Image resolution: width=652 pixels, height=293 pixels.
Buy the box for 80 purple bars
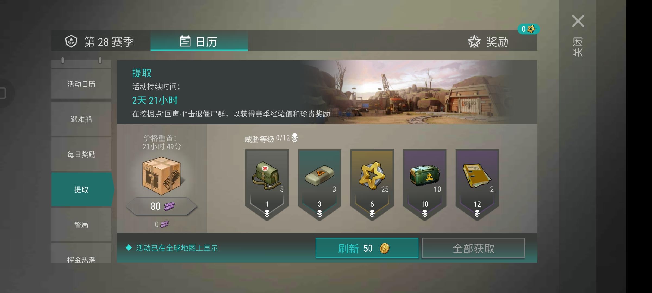(x=161, y=206)
